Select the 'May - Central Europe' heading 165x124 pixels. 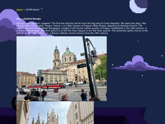29,19
